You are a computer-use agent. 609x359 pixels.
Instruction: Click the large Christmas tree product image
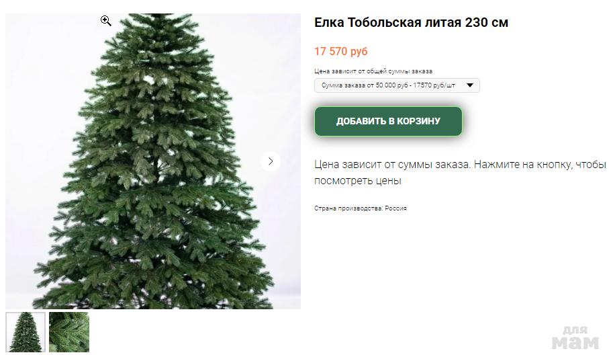pos(153,161)
